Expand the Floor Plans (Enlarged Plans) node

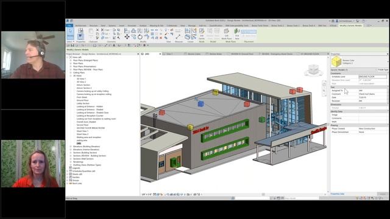pyautogui.click(x=71, y=60)
